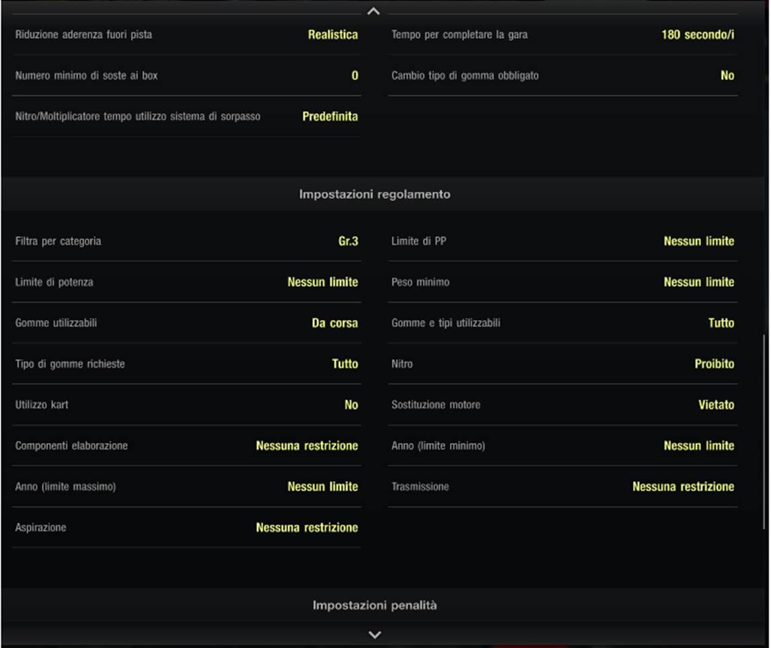
Task: Toggle the Utilizzo kart setting
Action: [x=186, y=405]
